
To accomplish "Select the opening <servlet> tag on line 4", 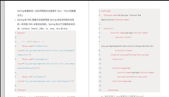I will click(x=109, y=29).
